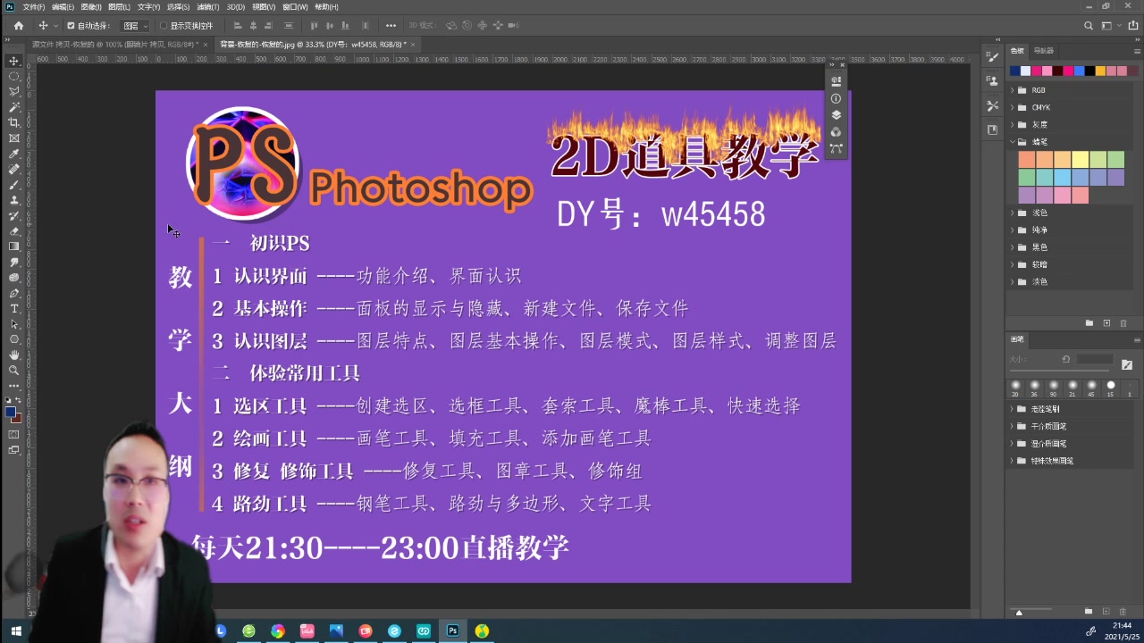The height and width of the screenshot is (643, 1144).
Task: Select the Brush tool in the toolbox
Action: [14, 185]
